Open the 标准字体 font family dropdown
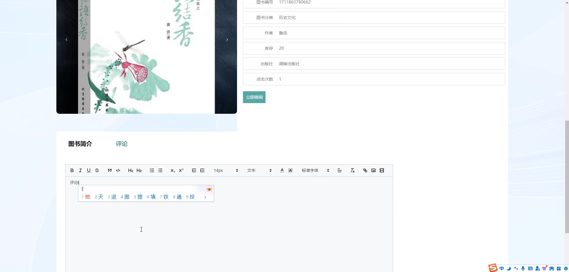The width and height of the screenshot is (569, 272). coord(315,170)
